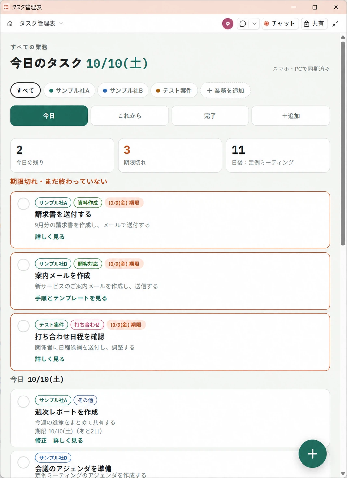
Task: Click the home icon in the header
Action: click(10, 24)
